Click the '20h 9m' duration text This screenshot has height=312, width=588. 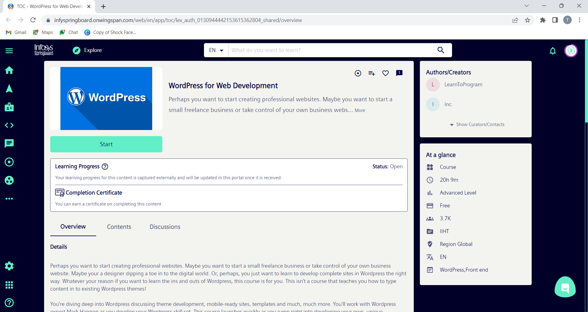449,180
